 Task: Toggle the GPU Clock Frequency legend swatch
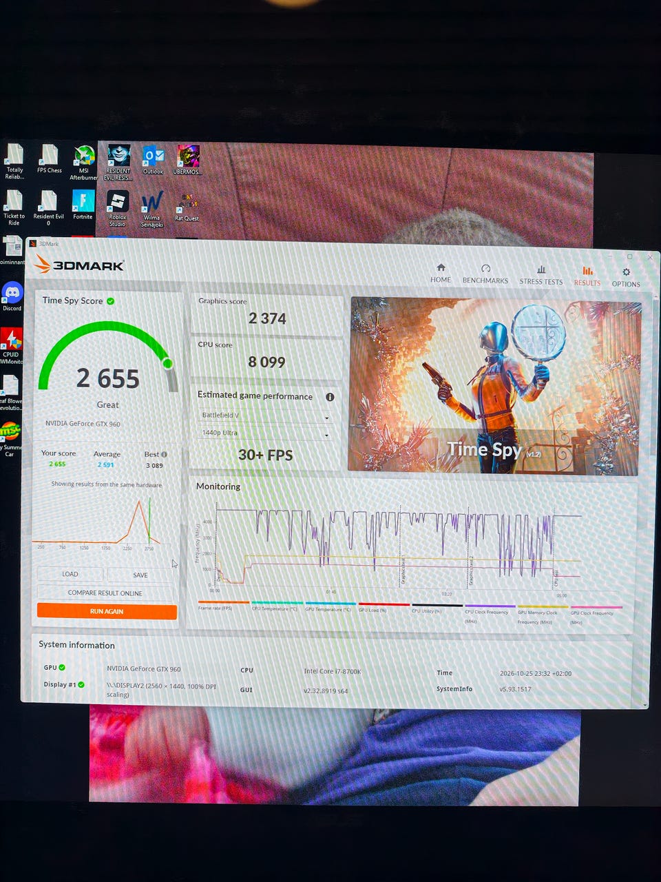click(x=596, y=607)
